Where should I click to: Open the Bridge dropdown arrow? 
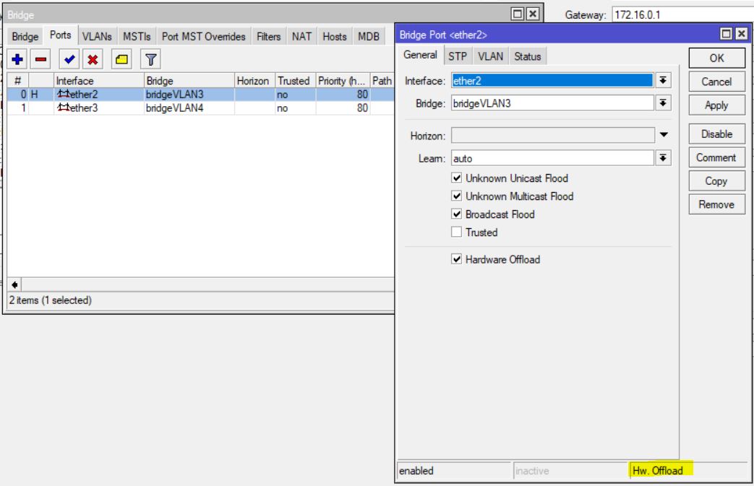[663, 103]
